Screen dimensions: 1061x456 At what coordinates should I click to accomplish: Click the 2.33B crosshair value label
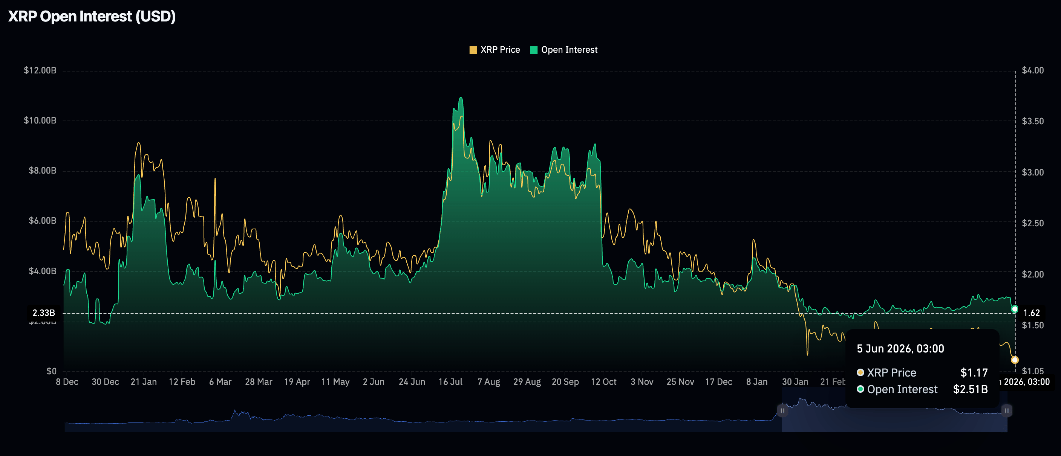[44, 313]
